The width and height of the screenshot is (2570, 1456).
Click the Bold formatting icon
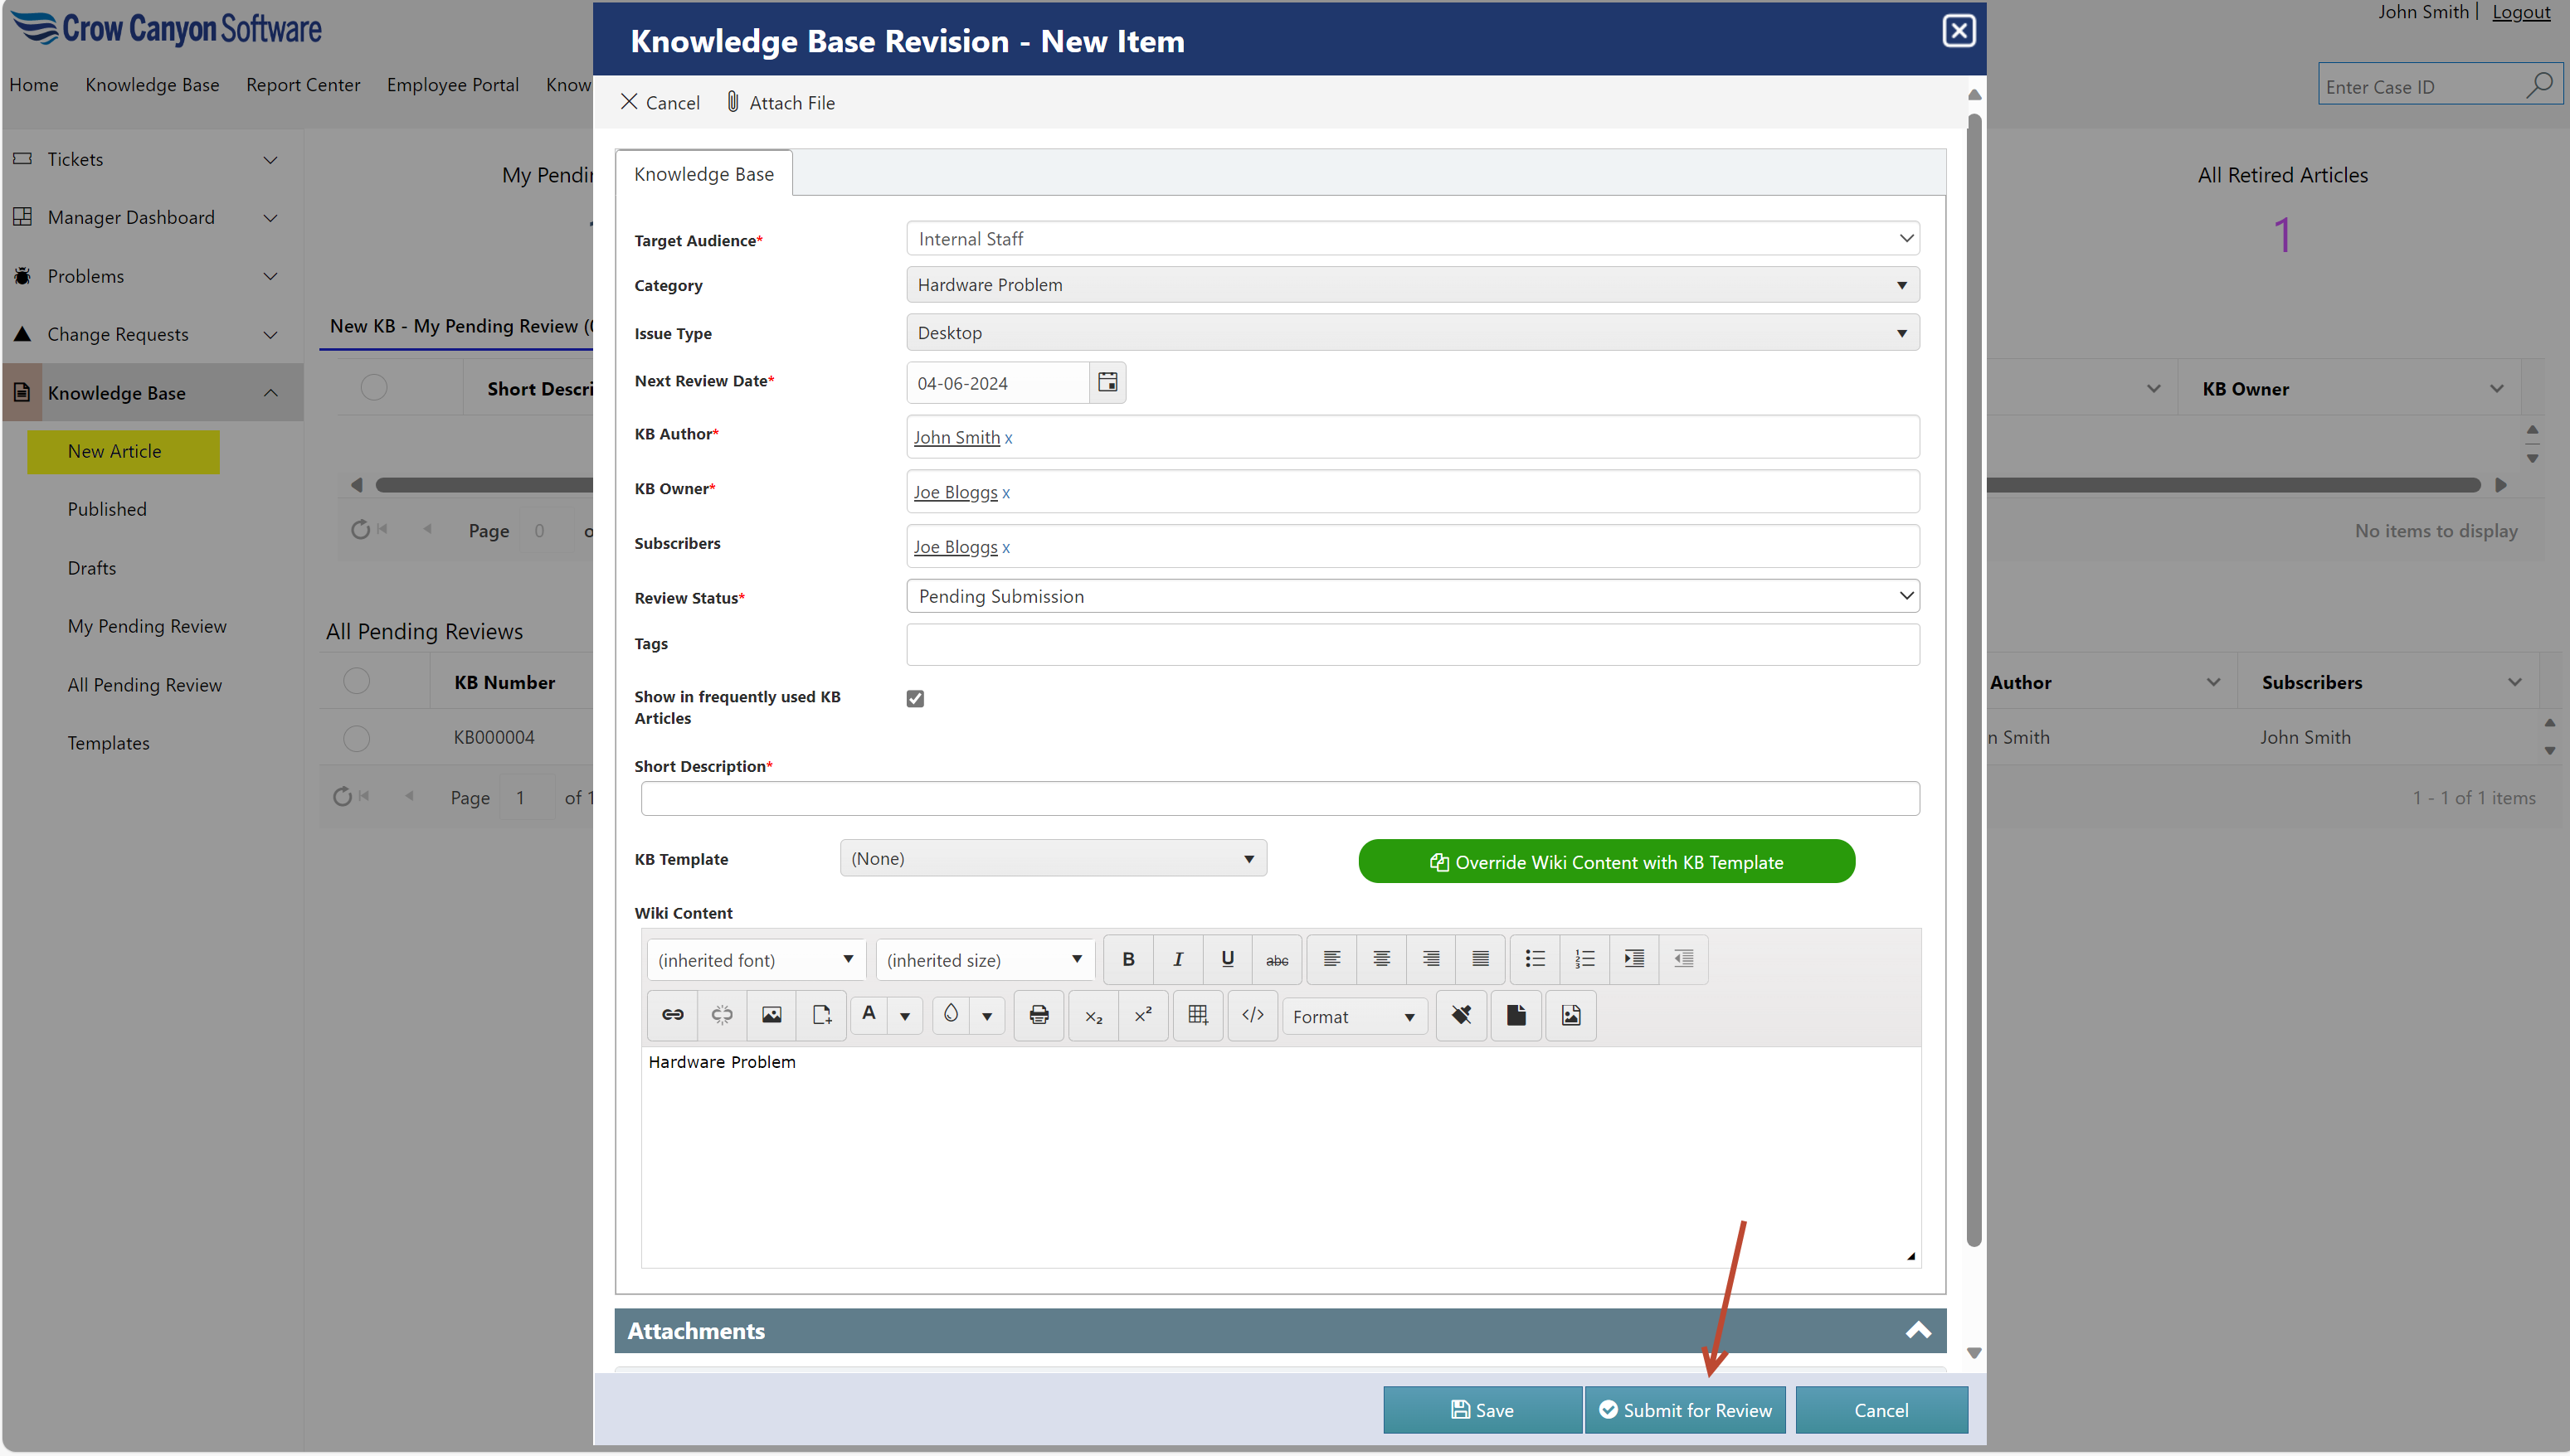(x=1127, y=959)
